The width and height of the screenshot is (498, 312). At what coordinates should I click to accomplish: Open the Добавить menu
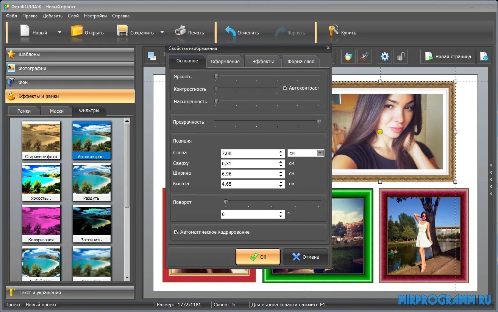tap(53, 16)
